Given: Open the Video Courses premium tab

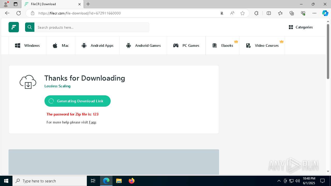Looking at the screenshot, I should (x=262, y=45).
